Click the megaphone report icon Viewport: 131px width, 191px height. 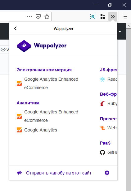[20, 173]
